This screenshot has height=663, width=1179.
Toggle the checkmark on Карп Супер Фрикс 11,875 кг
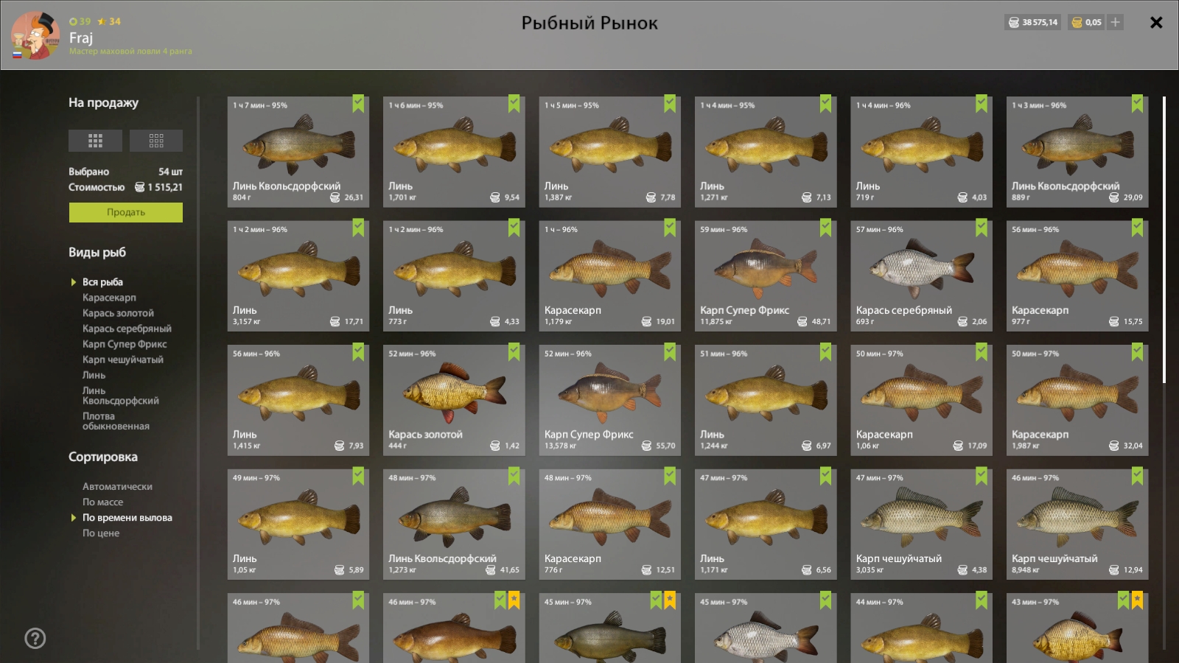(826, 228)
